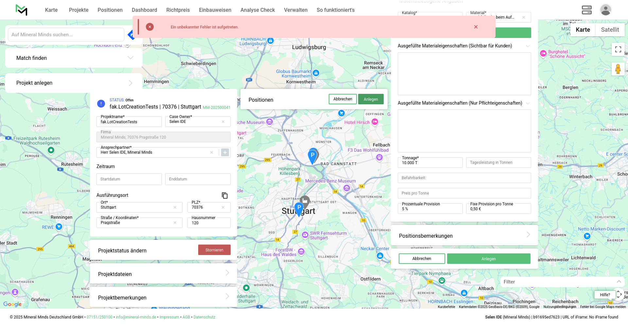Open the user profile avatar icon
The width and height of the screenshot is (628, 325).
point(605,10)
